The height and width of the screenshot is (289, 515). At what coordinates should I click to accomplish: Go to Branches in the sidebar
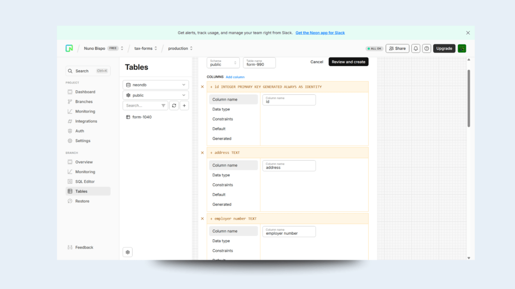(x=83, y=102)
